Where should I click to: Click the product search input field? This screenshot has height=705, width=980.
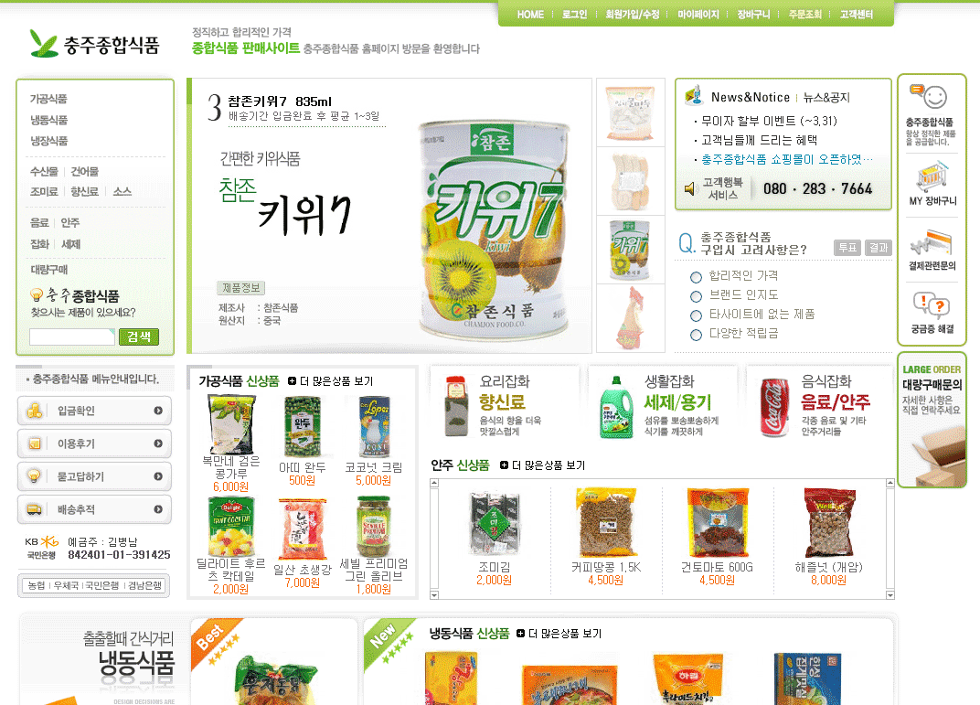pyautogui.click(x=72, y=336)
